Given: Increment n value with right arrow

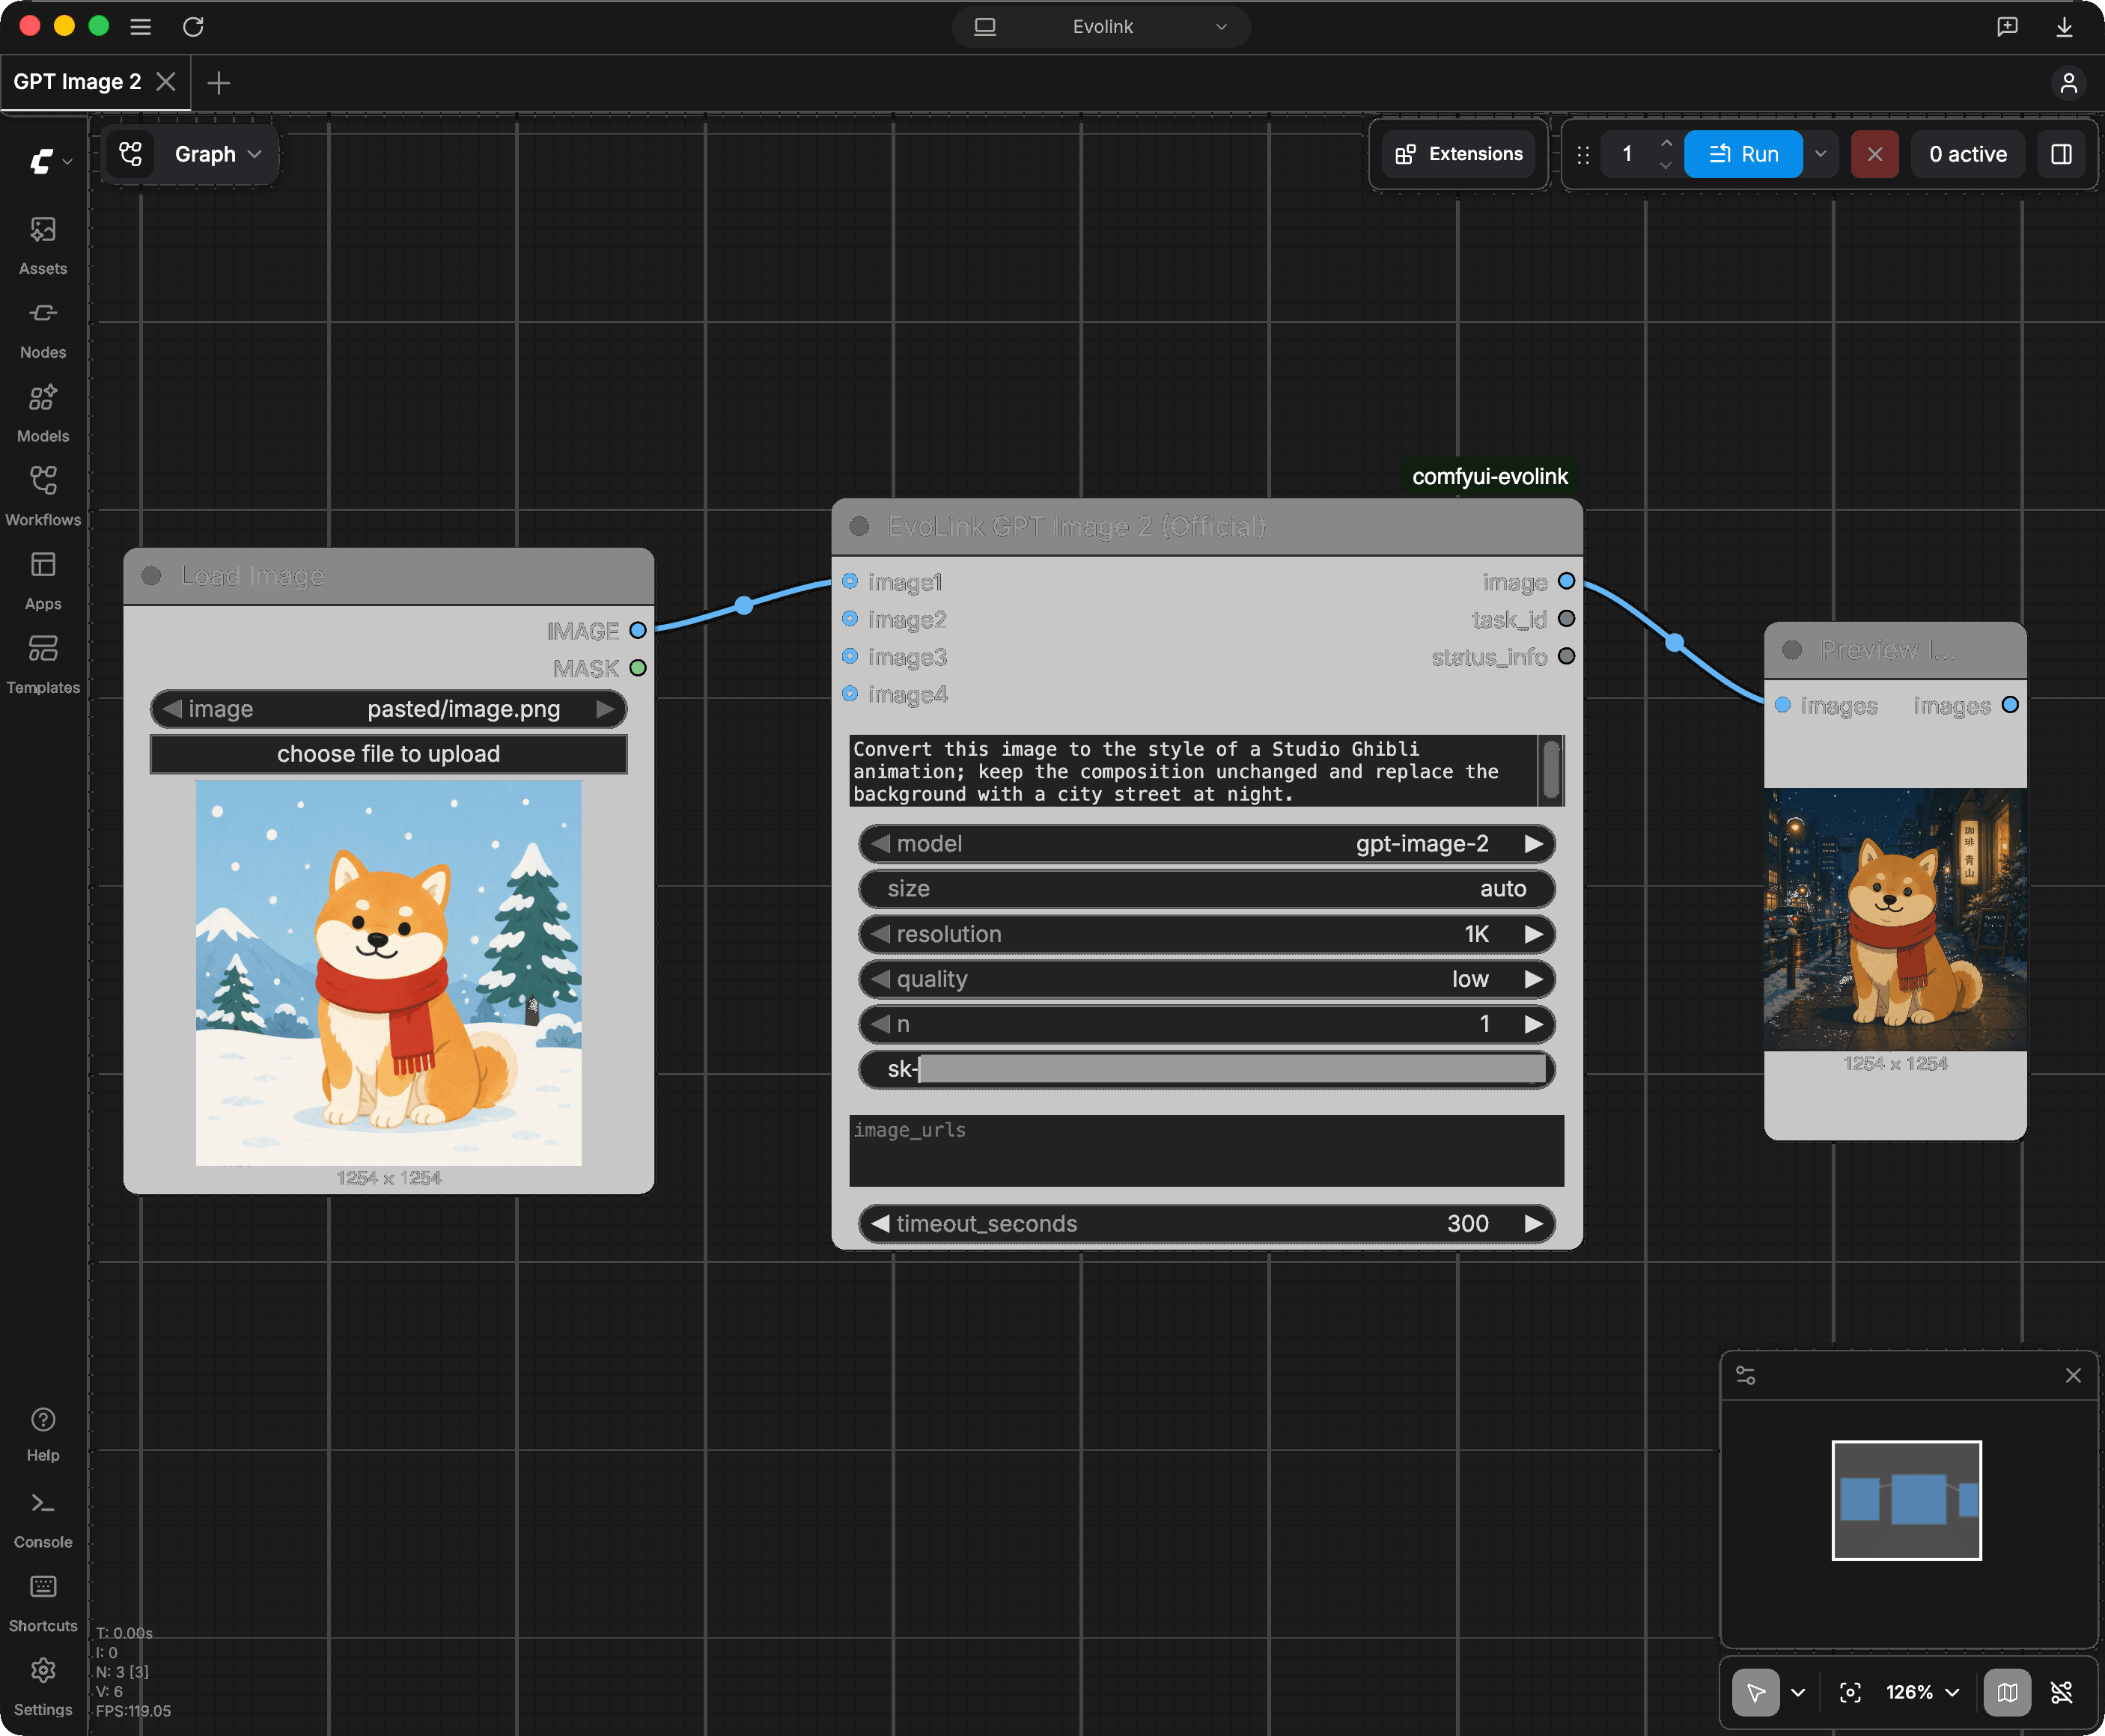Looking at the screenshot, I should [x=1533, y=1024].
